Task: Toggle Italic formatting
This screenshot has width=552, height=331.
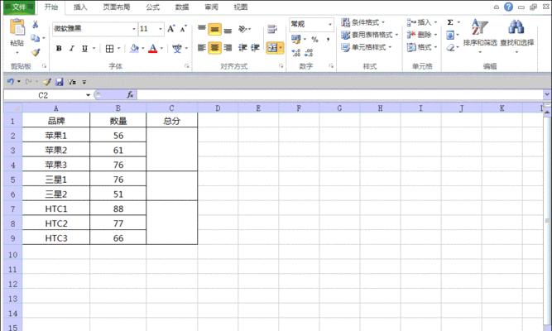Action: pyautogui.click(x=72, y=48)
